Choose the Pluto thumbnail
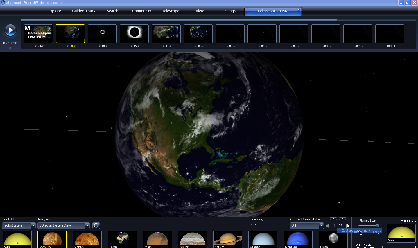Screen dimensions: 418x248 [x=333, y=239]
